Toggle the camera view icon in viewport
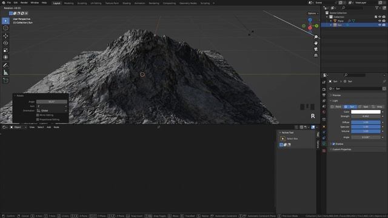 (x=316, y=49)
